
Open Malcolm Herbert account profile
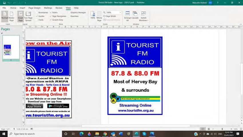click(202, 3)
